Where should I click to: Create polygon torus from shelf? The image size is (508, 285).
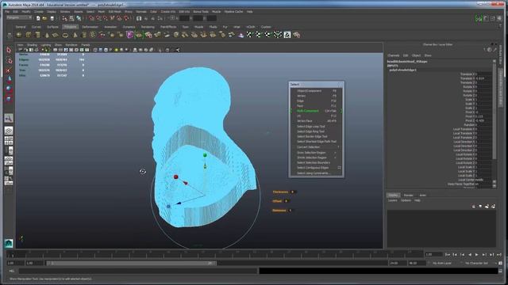[65, 35]
